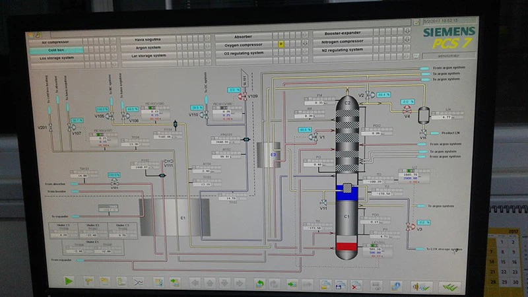Screen dimensions: 528x297
Task: Click the green checkmarks acknowledge icon
Action: coord(450,287)
